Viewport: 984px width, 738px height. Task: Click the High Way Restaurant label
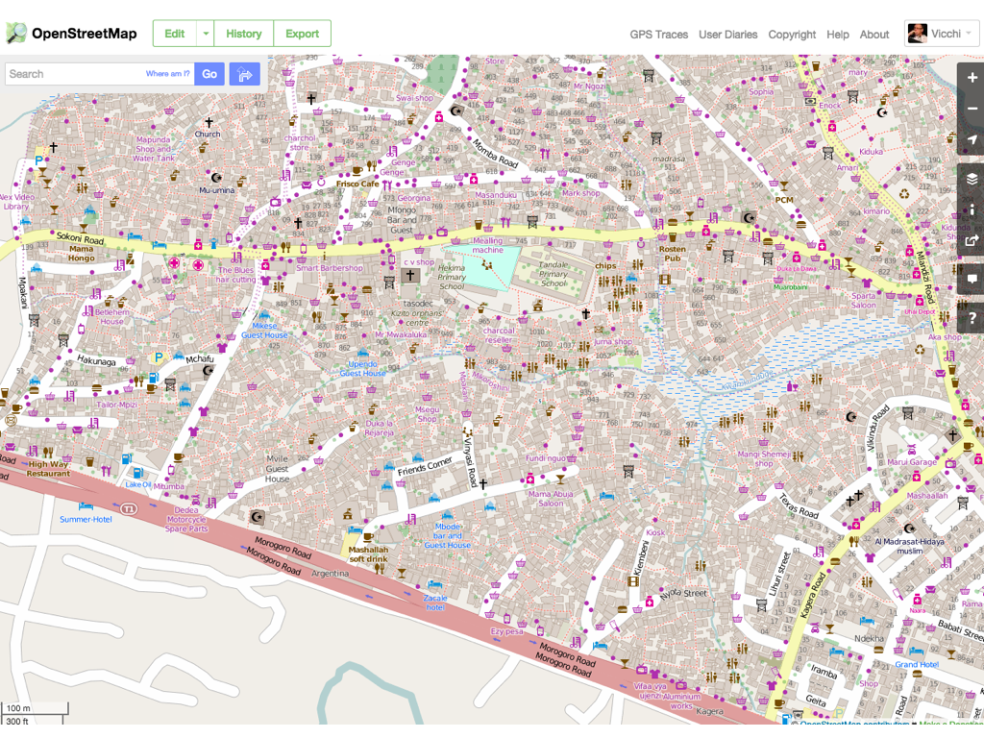coord(48,469)
